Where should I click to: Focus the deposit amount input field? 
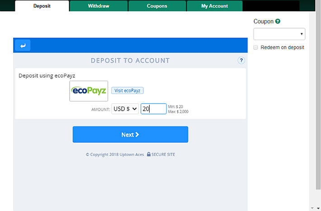pyautogui.click(x=154, y=109)
